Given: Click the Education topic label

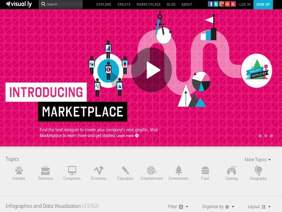Looking at the screenshot, I should 125,178.
